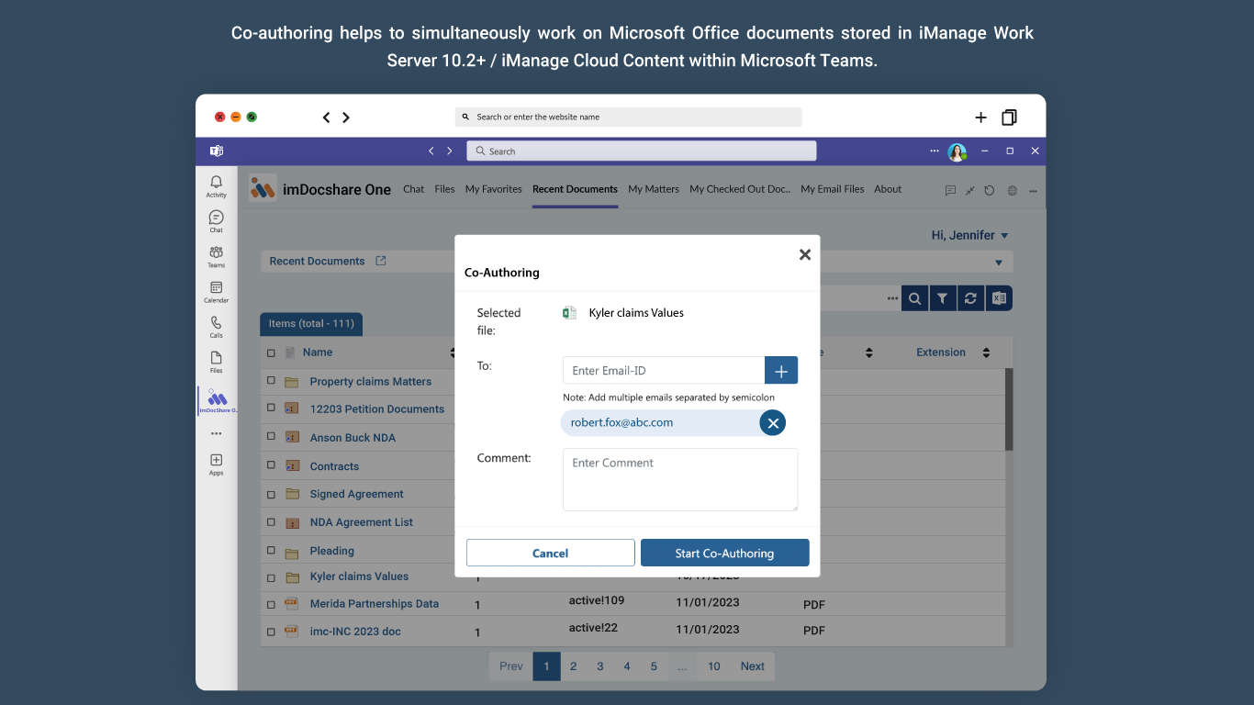This screenshot has height=705, width=1254.
Task: Click the export to Excel icon
Action: tap(999, 298)
